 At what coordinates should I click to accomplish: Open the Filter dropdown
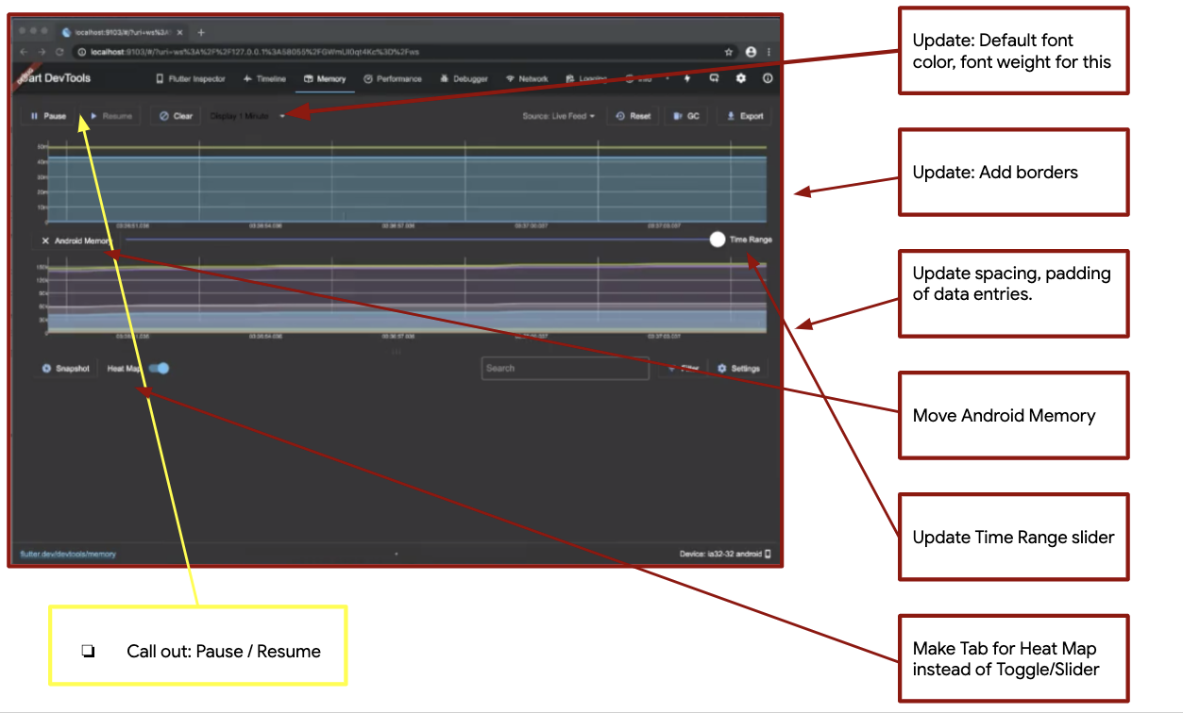click(682, 368)
